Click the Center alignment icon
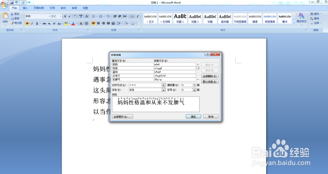This screenshot has height=174, width=328. pyautogui.click(x=98, y=23)
